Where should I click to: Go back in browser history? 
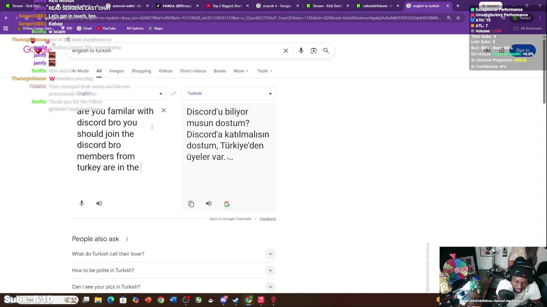click(x=6, y=18)
